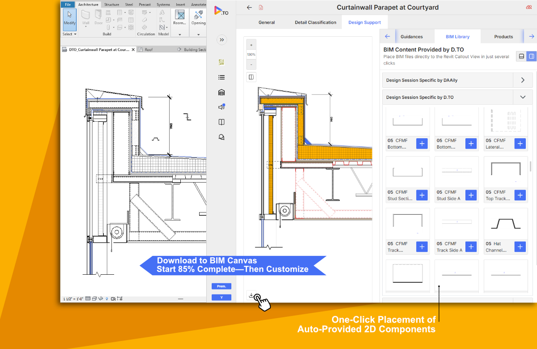
Task: Expand the D.TO sidebar with double chevron
Action: 221,40
